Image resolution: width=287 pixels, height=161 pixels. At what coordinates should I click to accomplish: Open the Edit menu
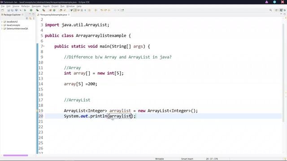pyautogui.click(x=9, y=6)
